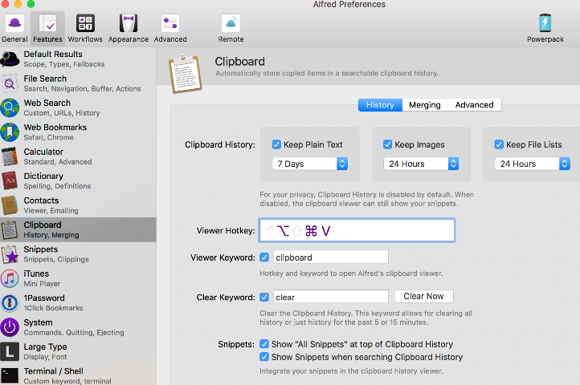Select the iTunes music note icon
580x385 pixels.
pyautogui.click(x=10, y=278)
